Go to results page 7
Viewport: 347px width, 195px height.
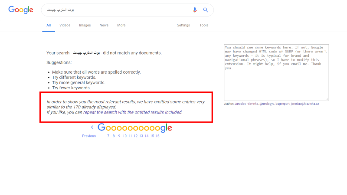pyautogui.click(x=108, y=136)
